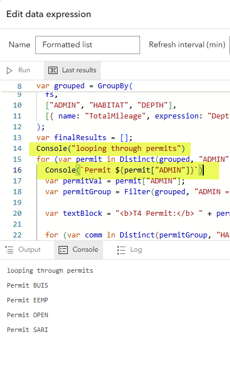Click the Permit SARI console output
Viewport: 230px width, 373px height.
[27, 330]
